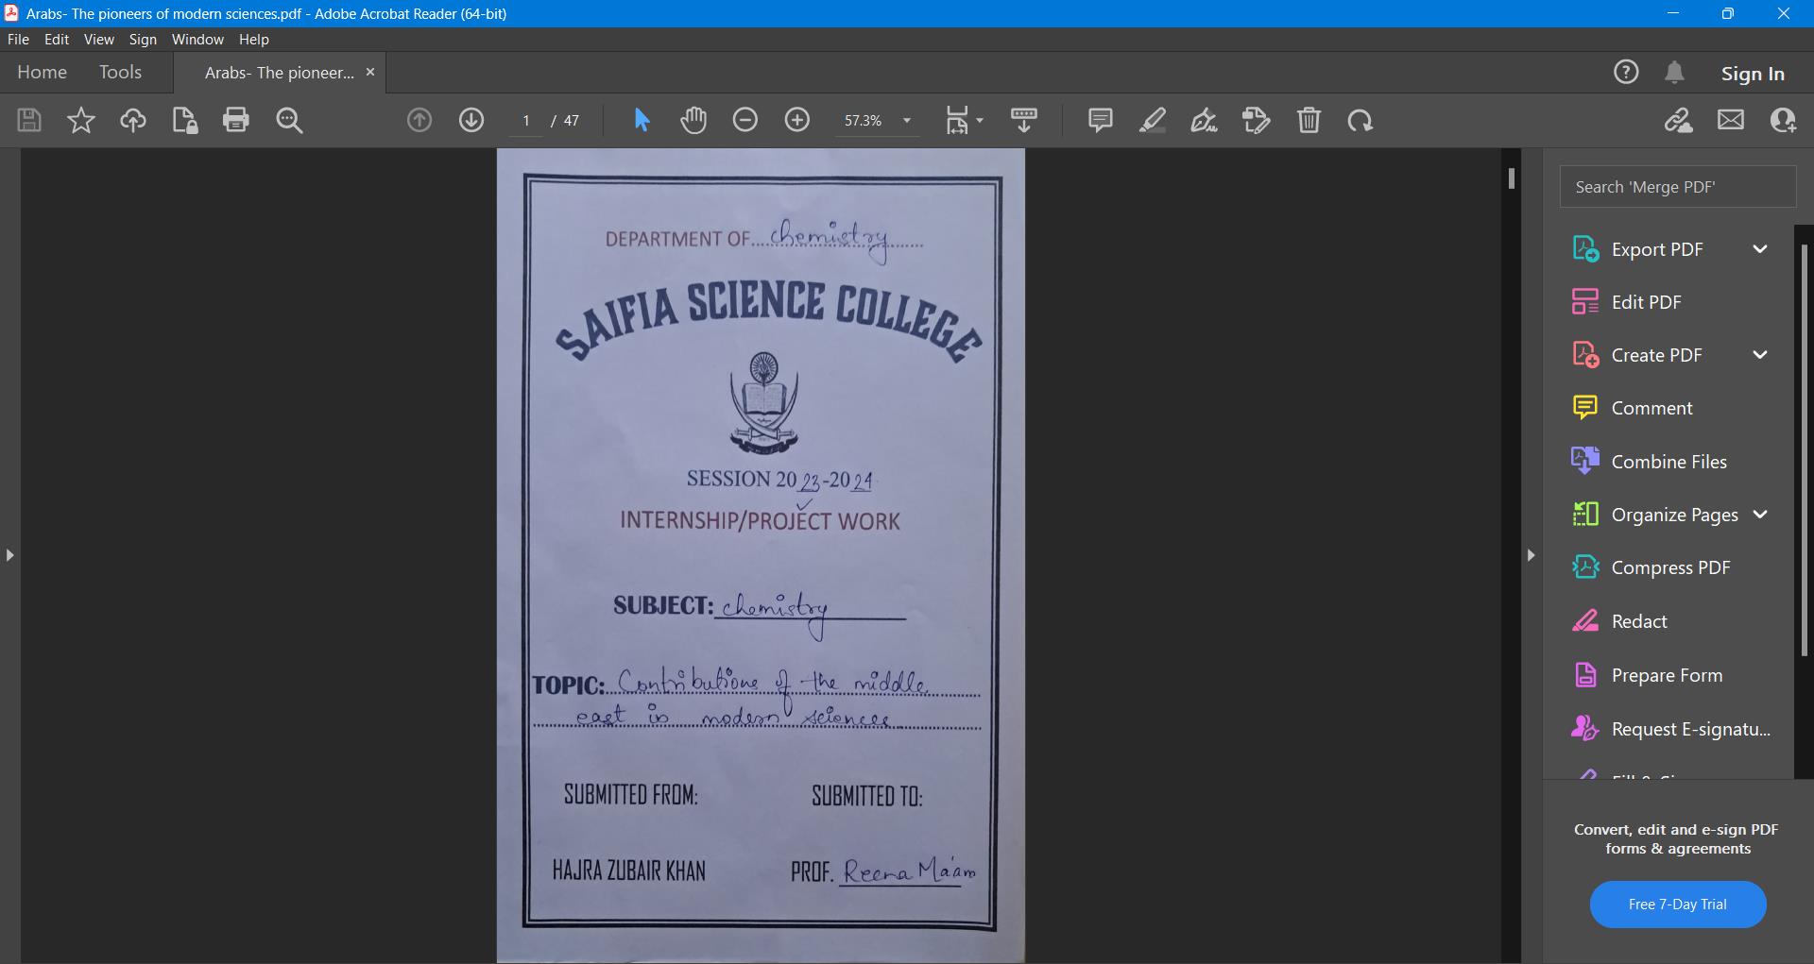This screenshot has height=964, width=1814.
Task: Open the zoom level dropdown
Action: [907, 121]
